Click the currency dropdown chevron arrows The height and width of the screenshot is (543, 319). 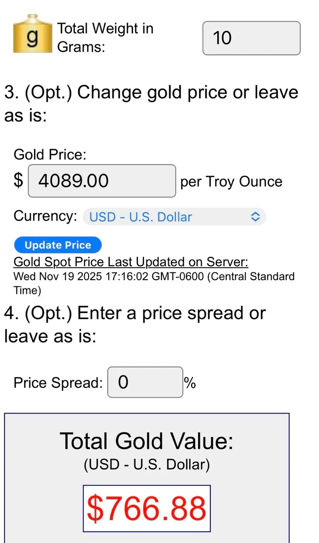click(255, 217)
